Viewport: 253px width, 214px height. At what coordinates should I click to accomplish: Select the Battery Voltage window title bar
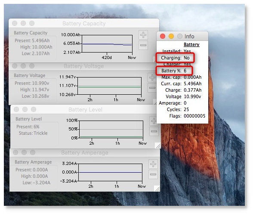pos(84,66)
